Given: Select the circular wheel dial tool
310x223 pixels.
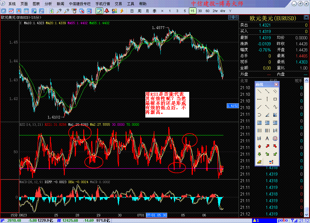Looking at the screenshot, I should click(275, 138).
